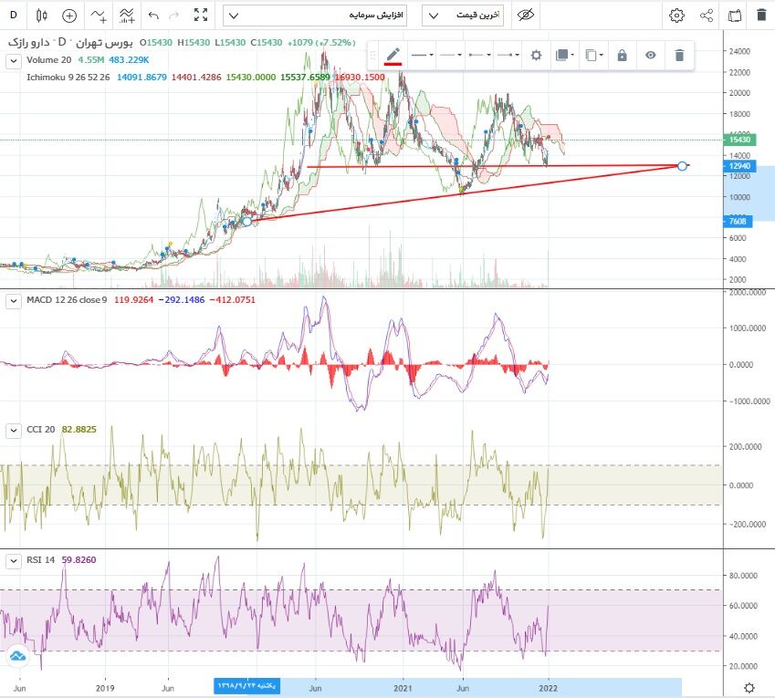Toggle the trend line visibility eye icon

(650, 56)
